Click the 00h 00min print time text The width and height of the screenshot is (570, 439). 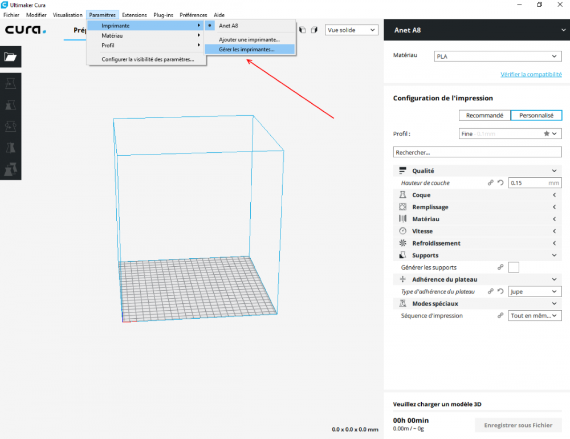click(411, 420)
